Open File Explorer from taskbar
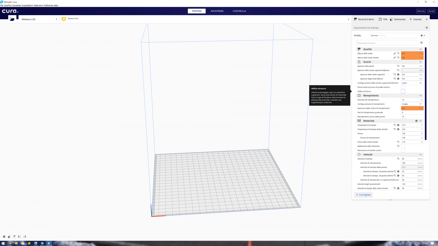 click(16, 243)
